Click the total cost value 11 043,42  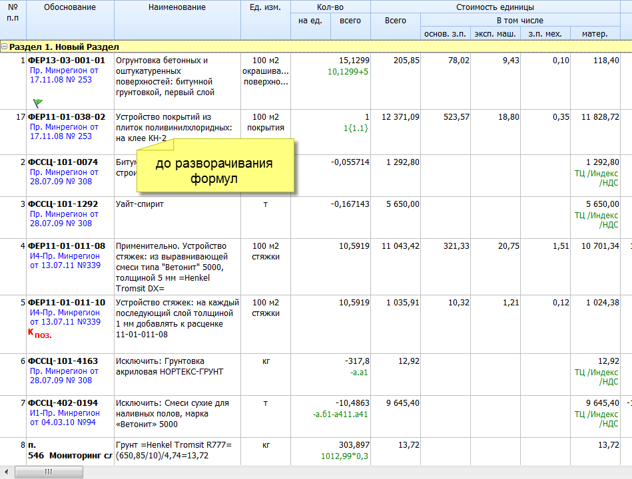pos(401,246)
